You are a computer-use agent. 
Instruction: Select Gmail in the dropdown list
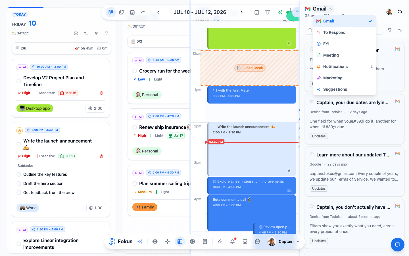point(345,21)
